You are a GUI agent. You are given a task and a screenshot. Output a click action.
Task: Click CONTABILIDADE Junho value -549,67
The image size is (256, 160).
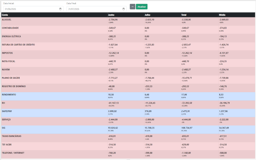point(112,28)
